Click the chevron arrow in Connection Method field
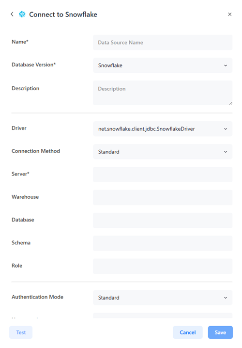Viewport: 242px width, 348px height. 226,152
